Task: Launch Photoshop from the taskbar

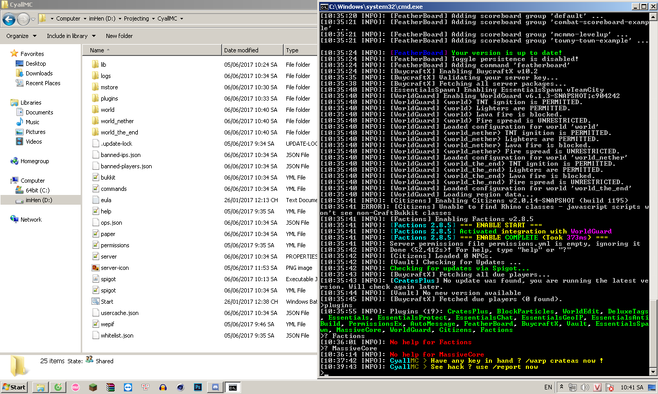Action: point(198,387)
